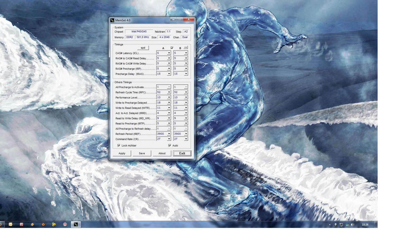Open Firefox from the taskbar edge

coord(1,225)
